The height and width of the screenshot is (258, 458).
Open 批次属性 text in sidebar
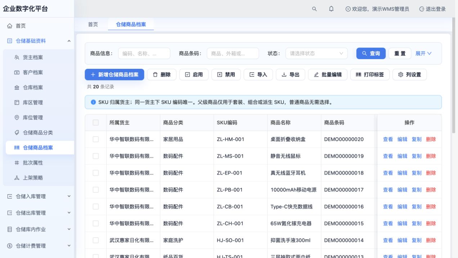[33, 163]
